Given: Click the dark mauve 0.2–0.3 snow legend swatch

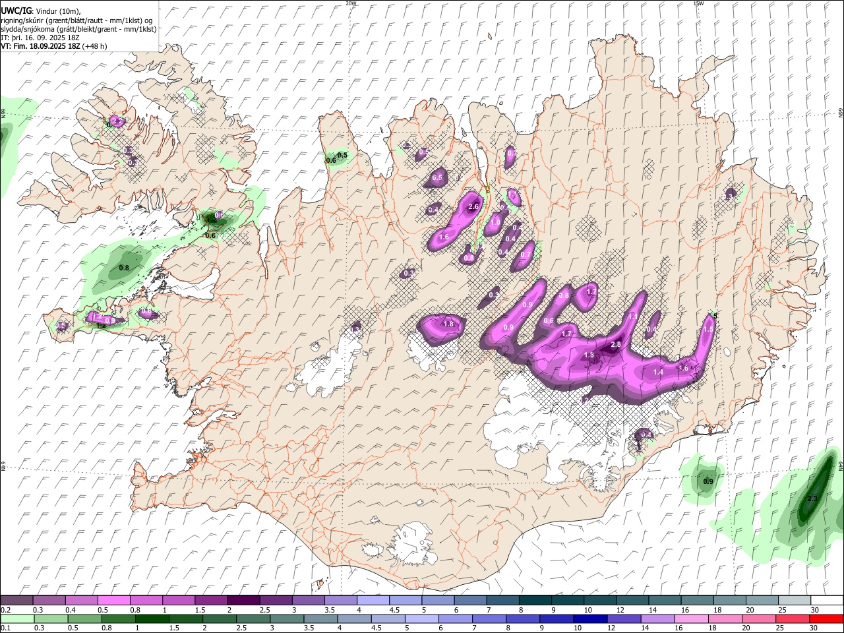Looking at the screenshot, I should point(16,601).
